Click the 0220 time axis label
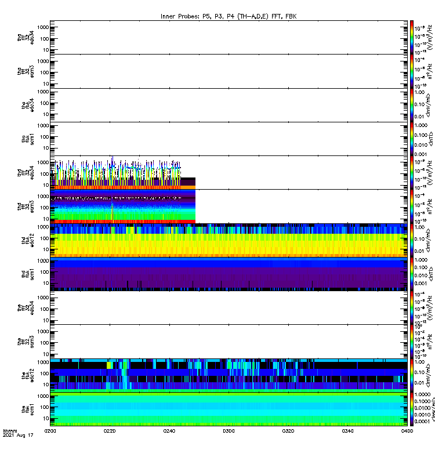435x464 pixels. (x=110, y=431)
